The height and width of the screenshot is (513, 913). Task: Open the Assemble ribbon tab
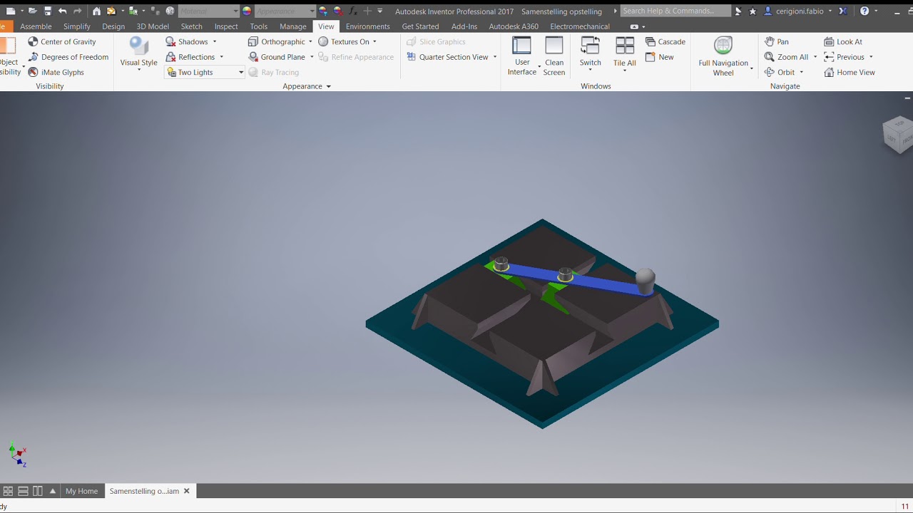coord(36,26)
